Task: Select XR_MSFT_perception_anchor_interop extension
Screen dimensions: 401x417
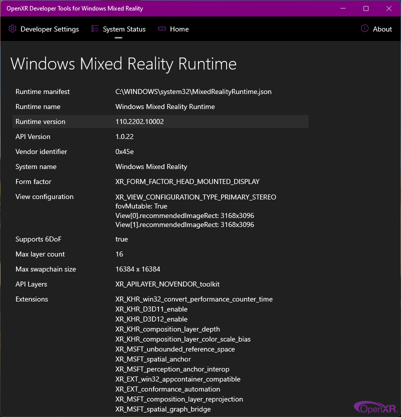Action: tap(172, 369)
